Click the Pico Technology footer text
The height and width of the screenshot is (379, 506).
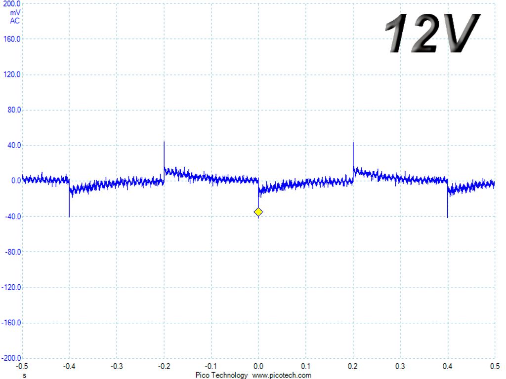tap(221, 375)
